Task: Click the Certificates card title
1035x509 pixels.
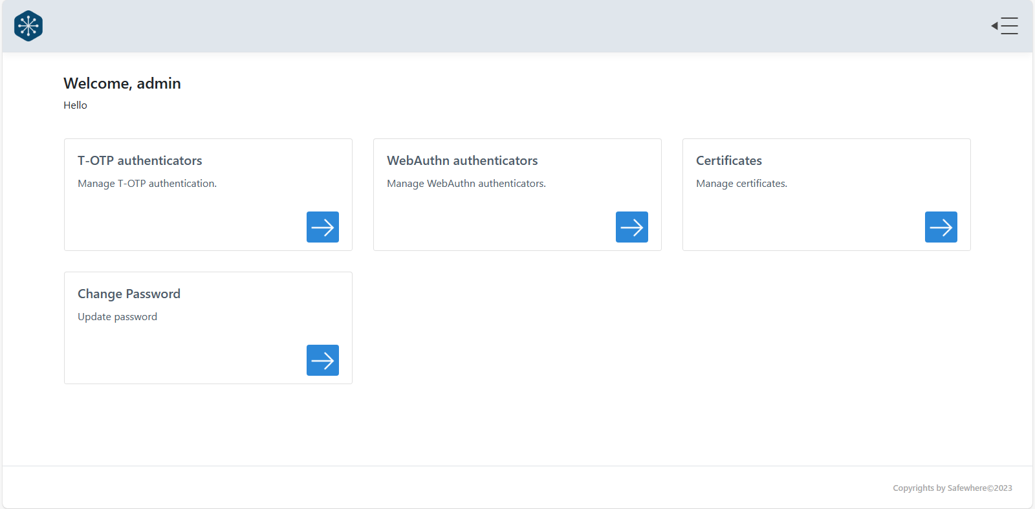Action: click(728, 160)
